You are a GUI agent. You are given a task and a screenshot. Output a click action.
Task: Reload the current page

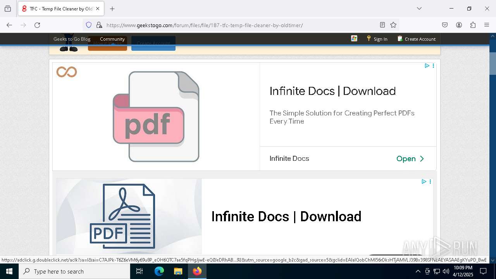37,25
